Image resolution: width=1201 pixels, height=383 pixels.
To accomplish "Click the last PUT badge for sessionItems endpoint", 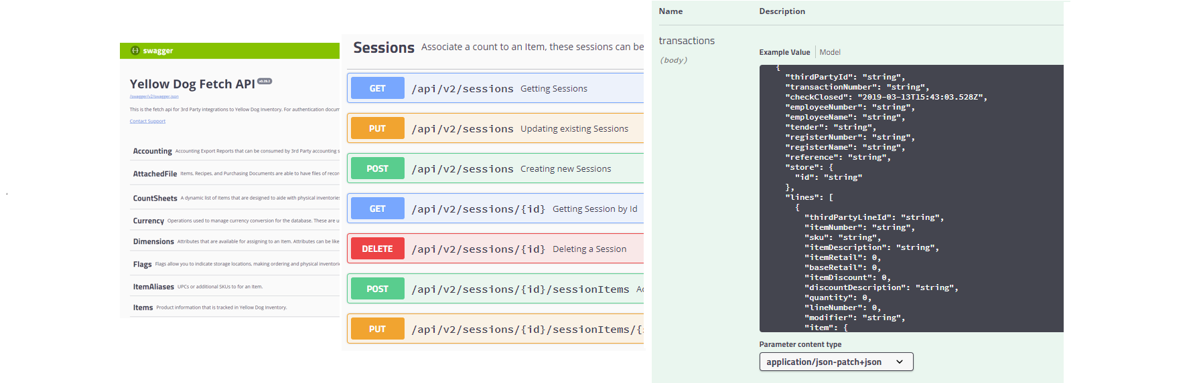I will pos(378,329).
